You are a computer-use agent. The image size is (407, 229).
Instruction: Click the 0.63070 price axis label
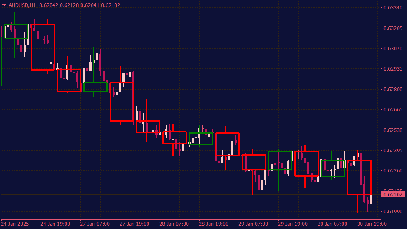click(393, 49)
